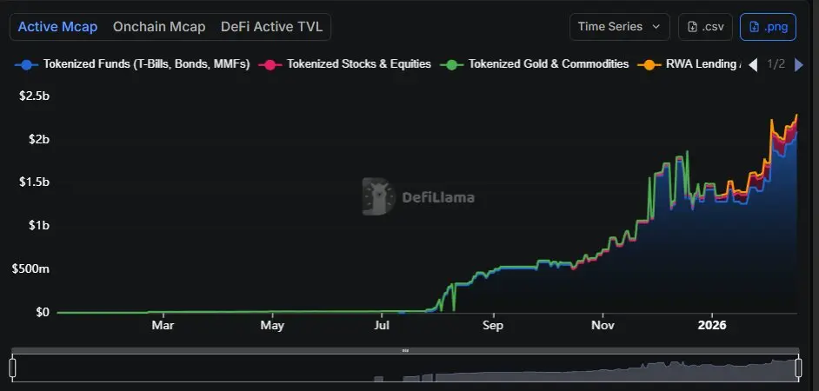
Task: Click the chevron on Time Series dropdown
Action: (x=656, y=27)
